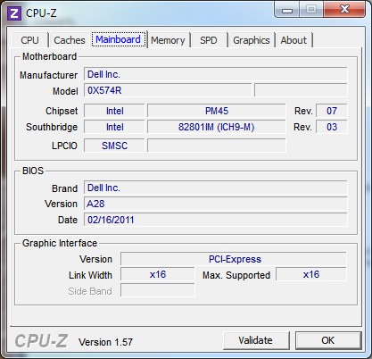
Task: Select the PM45 chipset value
Action: pyautogui.click(x=217, y=111)
